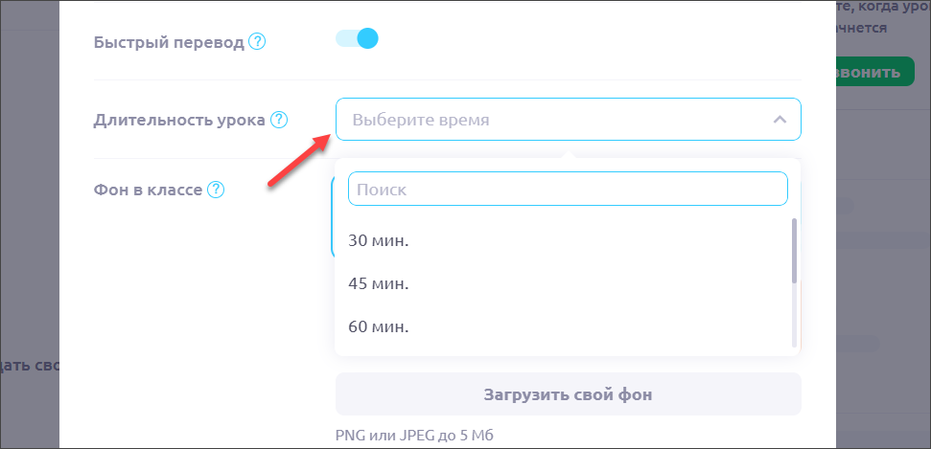Screen dimensions: 931x449
Task: Select the partially hidden classroom background thumbnail
Action: pos(332,218)
